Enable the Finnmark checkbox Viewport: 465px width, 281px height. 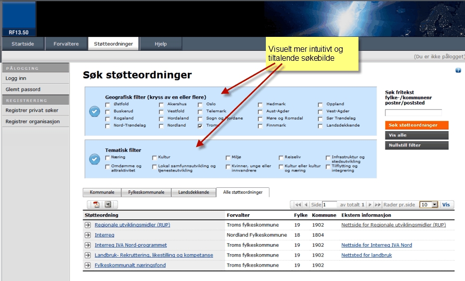coord(260,126)
